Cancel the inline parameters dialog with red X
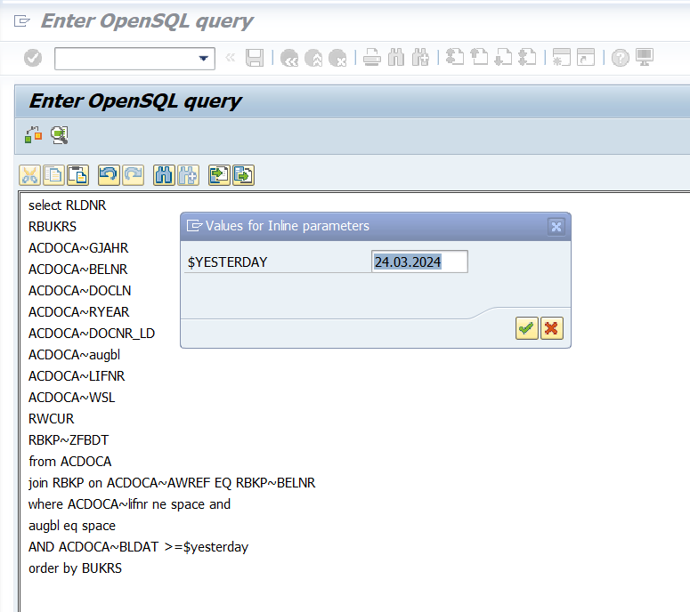This screenshot has width=690, height=612. coord(552,329)
